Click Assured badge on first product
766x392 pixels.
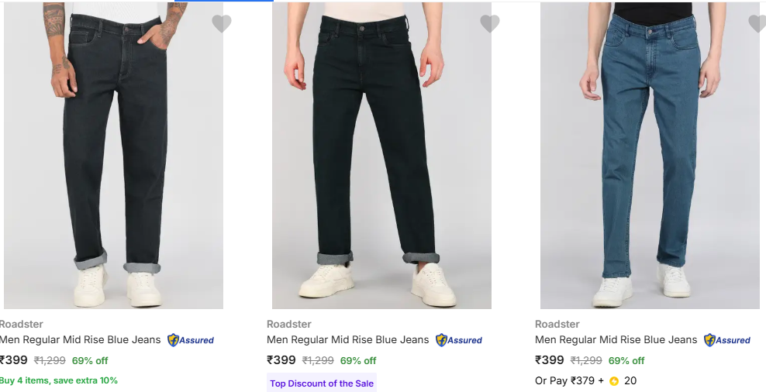pos(191,340)
